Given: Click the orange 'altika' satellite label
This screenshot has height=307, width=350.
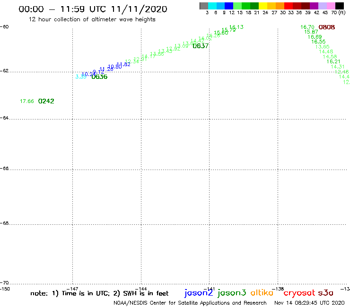Looking at the screenshot, I should pyautogui.click(x=262, y=292).
